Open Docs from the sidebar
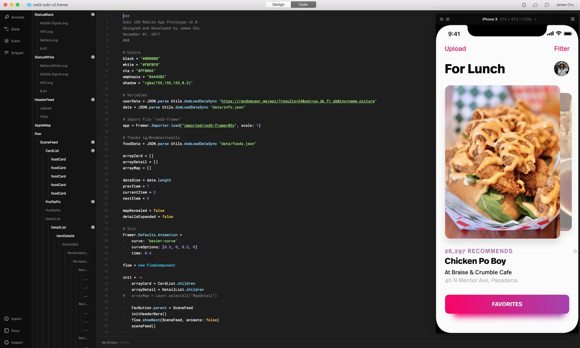580x348 pixels. pyautogui.click(x=12, y=331)
